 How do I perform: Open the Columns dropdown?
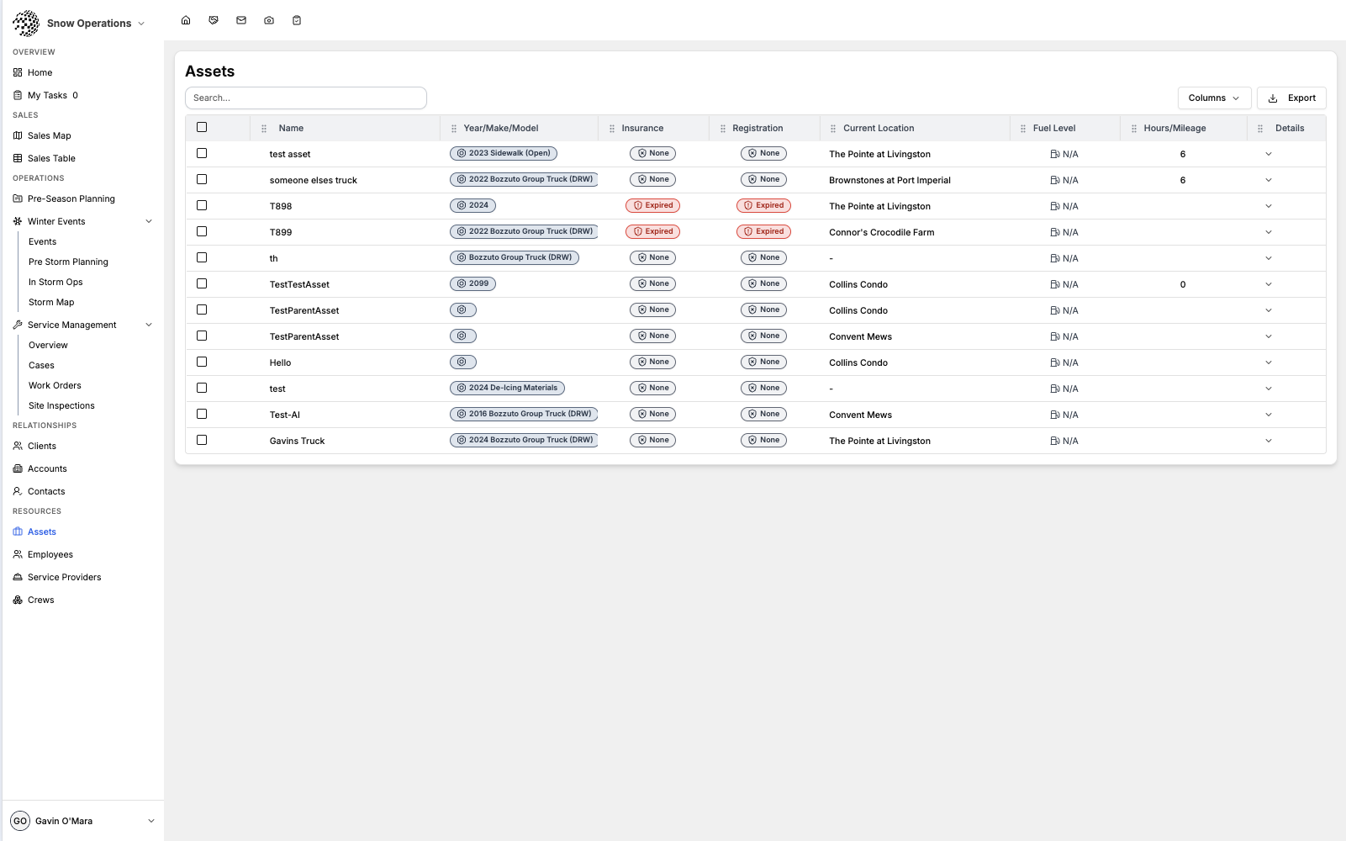click(x=1213, y=98)
